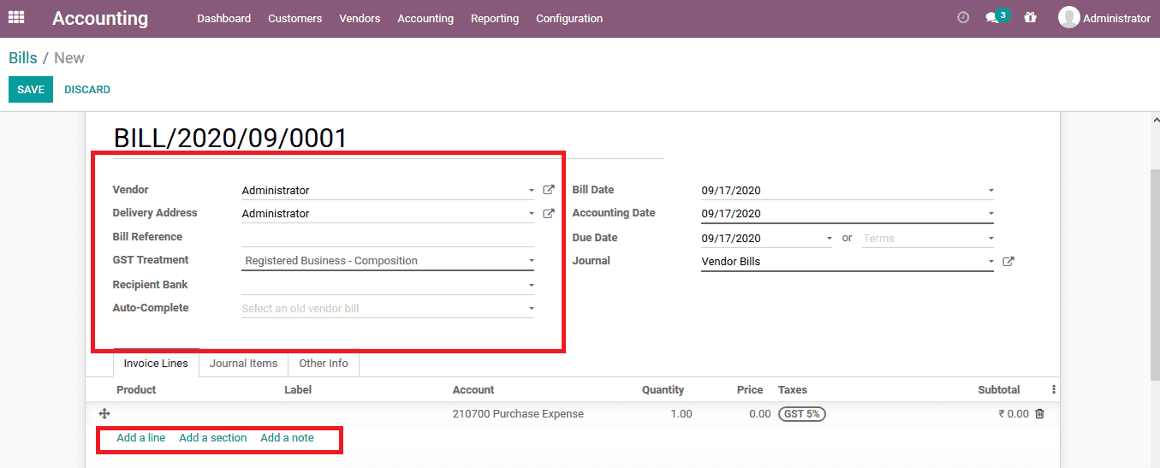Open external link next to Delivery Address field
The width and height of the screenshot is (1160, 468).
(549, 213)
